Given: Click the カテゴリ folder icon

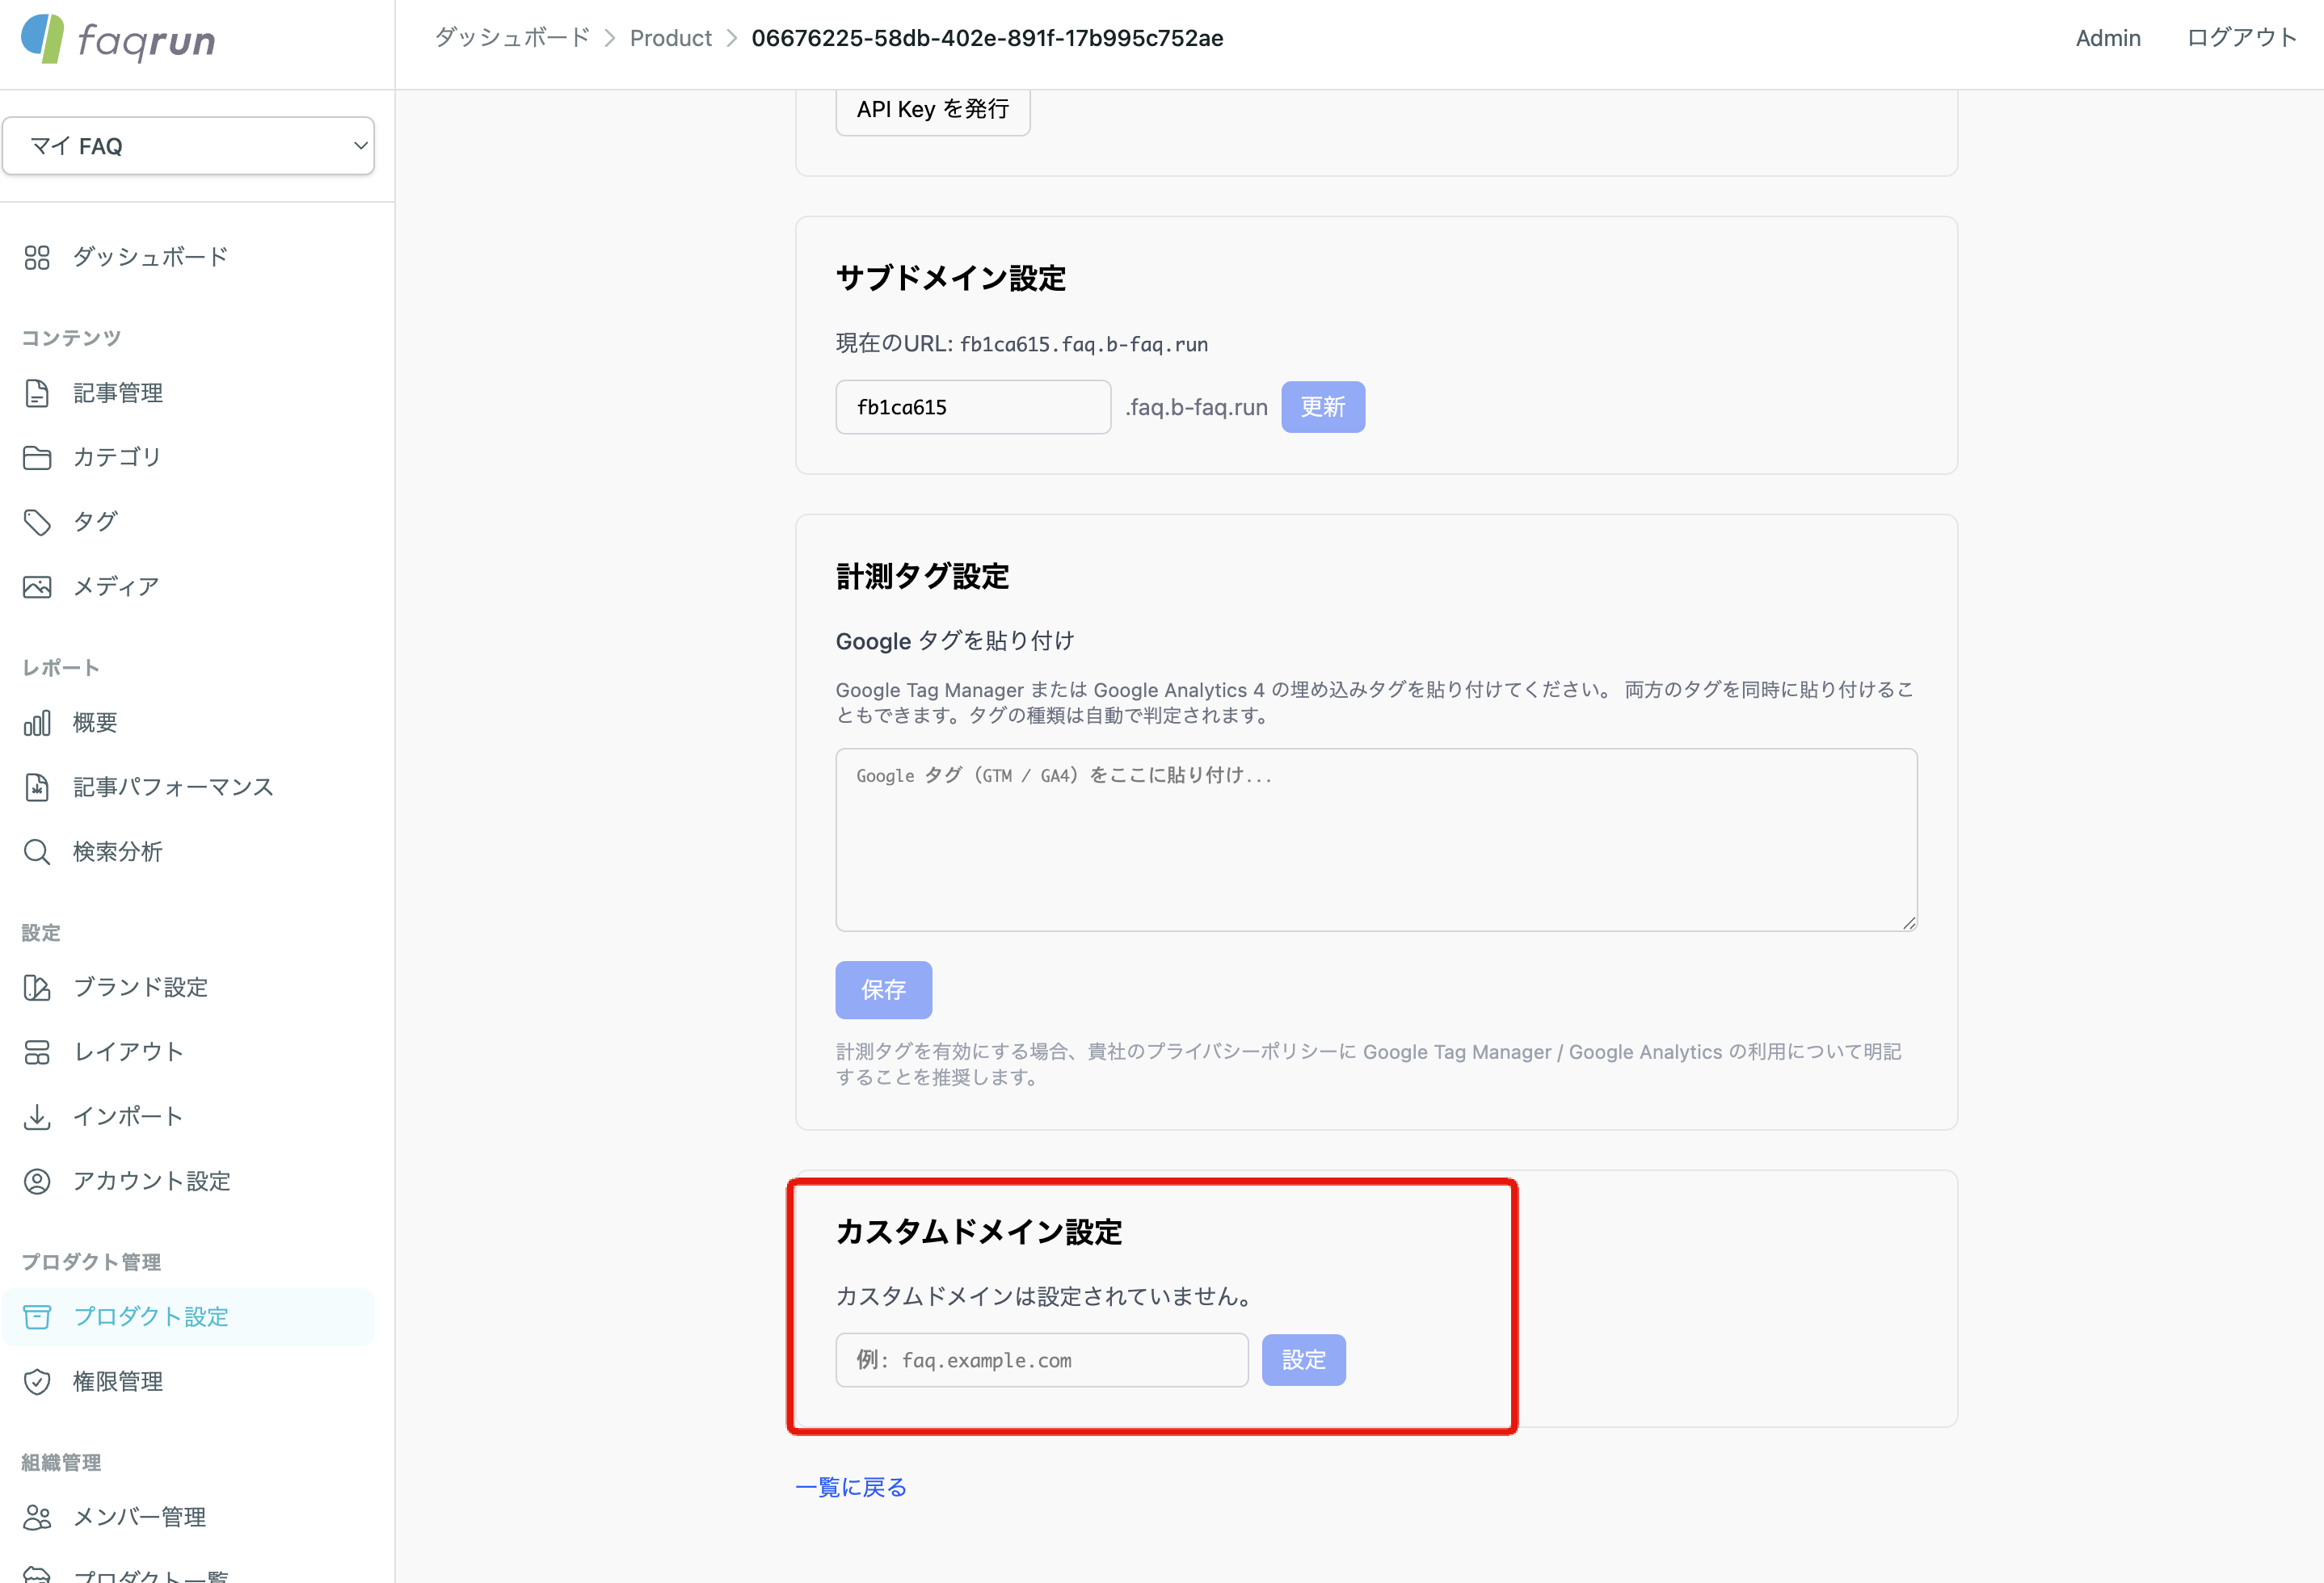Looking at the screenshot, I should [x=37, y=458].
